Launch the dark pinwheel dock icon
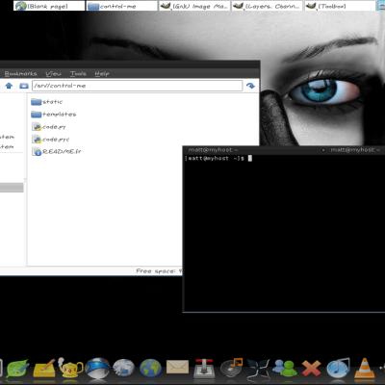385x385 pixels. 258,369
